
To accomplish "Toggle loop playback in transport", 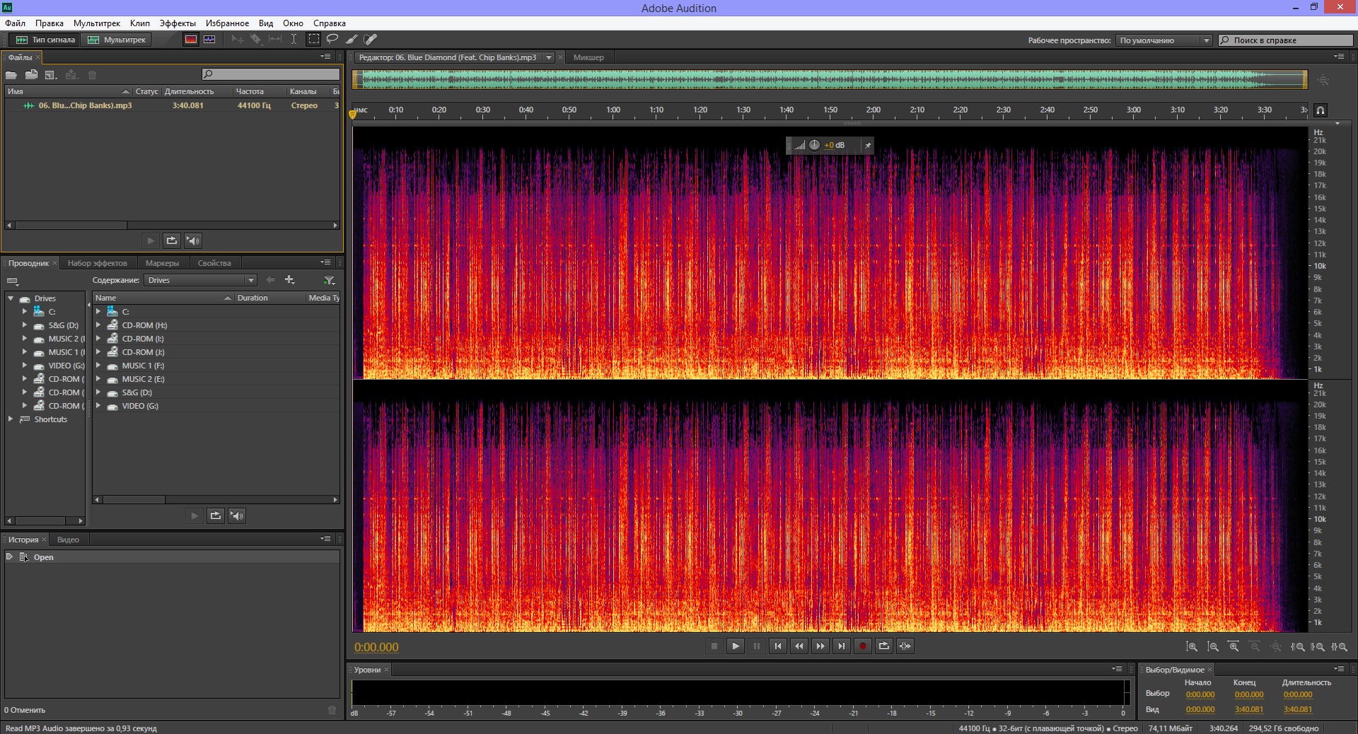I will [883, 646].
